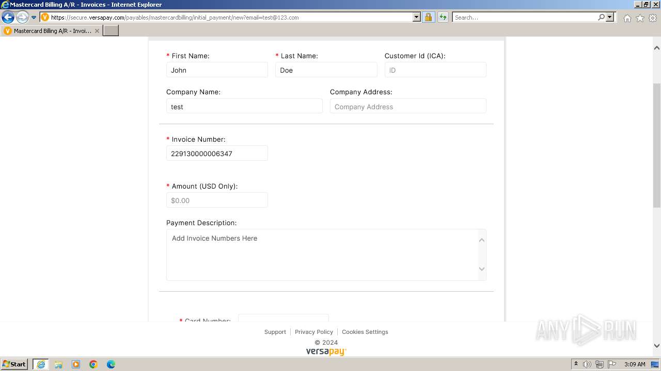Open the recent pages dropdown arrow
The height and width of the screenshot is (371, 661).
coord(34,18)
